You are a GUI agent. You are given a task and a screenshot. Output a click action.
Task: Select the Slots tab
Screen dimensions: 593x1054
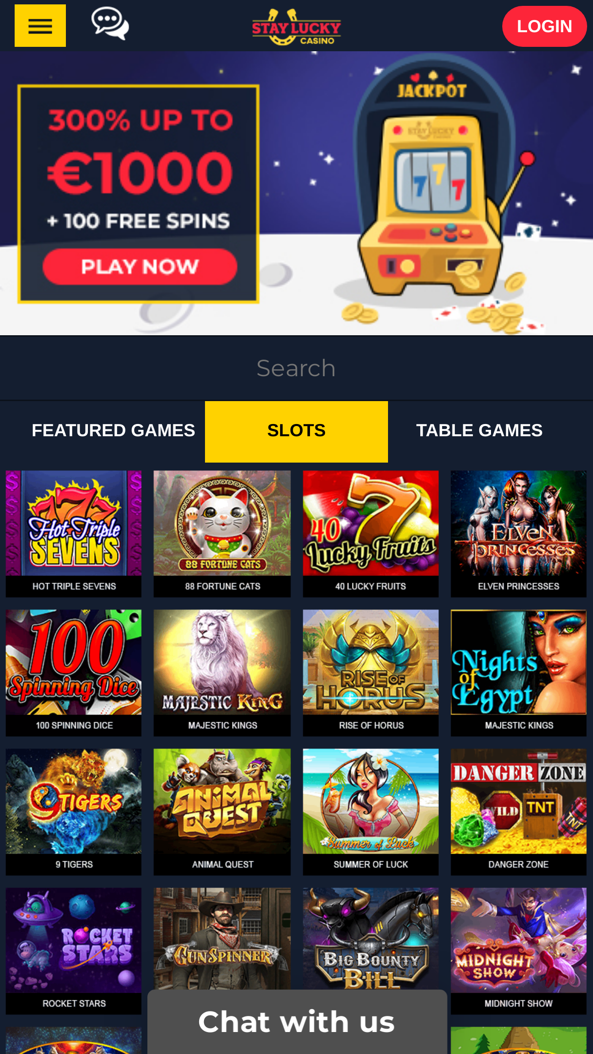tap(296, 431)
